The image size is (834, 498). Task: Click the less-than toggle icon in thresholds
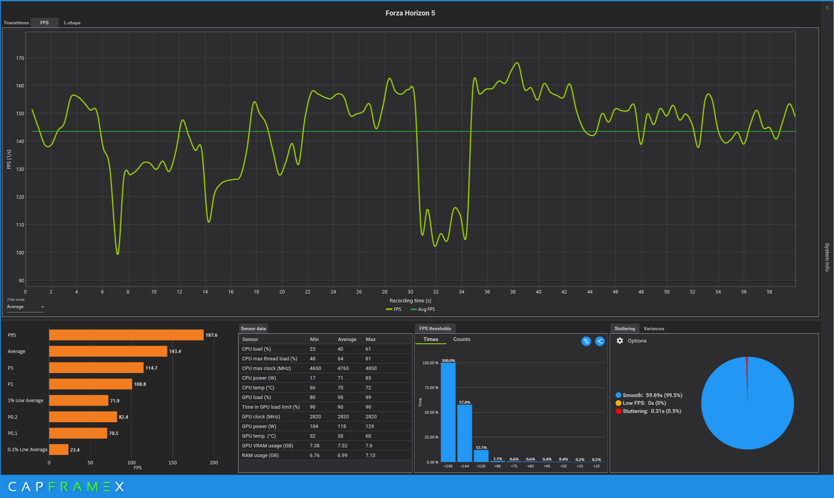pyautogui.click(x=600, y=341)
